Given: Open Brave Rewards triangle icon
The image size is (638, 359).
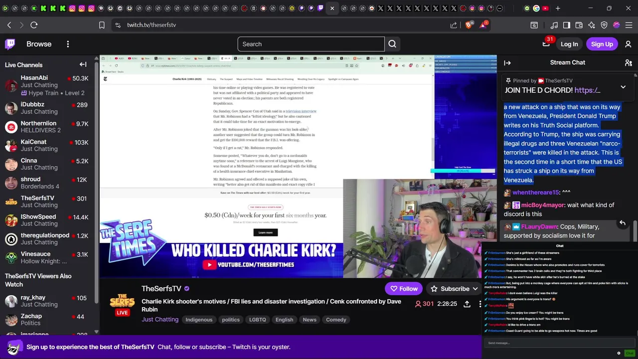Looking at the screenshot, I should point(483,24).
